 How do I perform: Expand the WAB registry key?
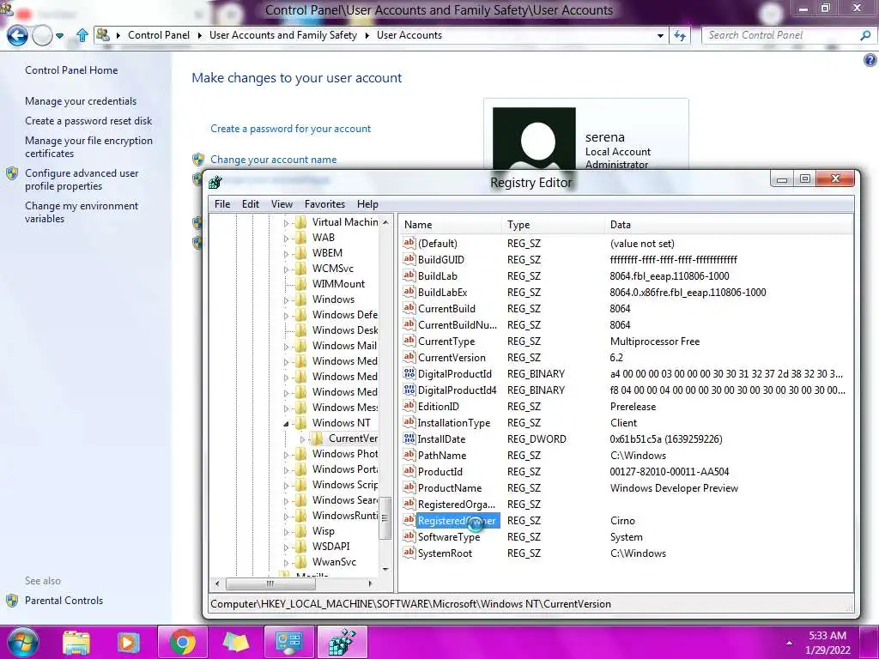point(286,239)
